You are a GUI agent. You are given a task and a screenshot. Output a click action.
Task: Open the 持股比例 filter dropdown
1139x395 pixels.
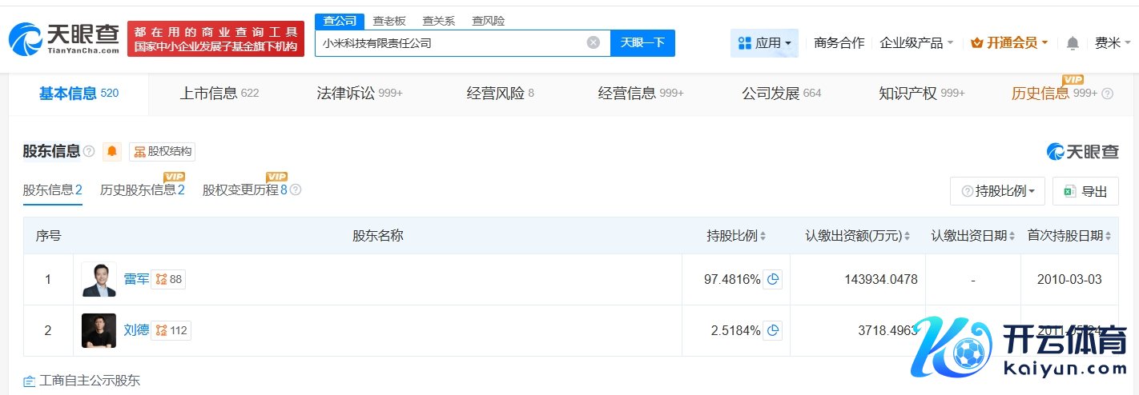997,191
